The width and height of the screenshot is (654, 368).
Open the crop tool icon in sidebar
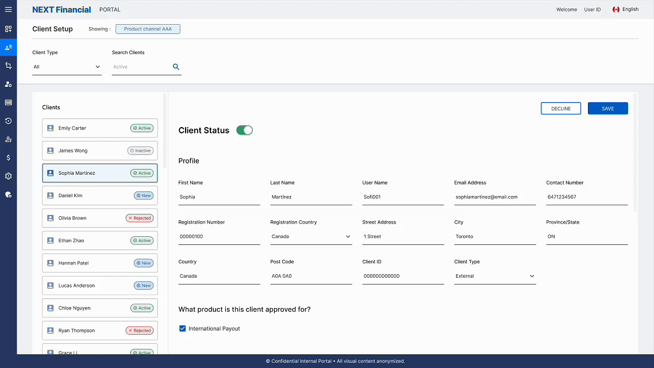(8, 66)
